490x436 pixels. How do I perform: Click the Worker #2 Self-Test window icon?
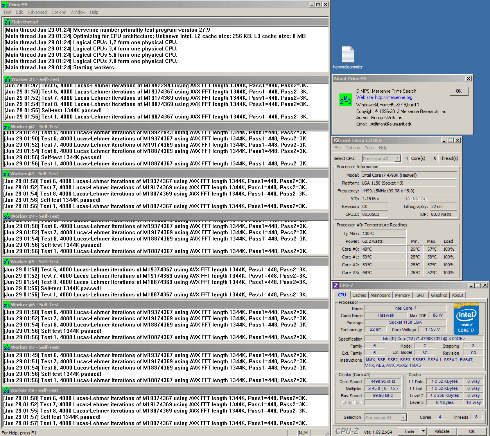[x=7, y=127]
